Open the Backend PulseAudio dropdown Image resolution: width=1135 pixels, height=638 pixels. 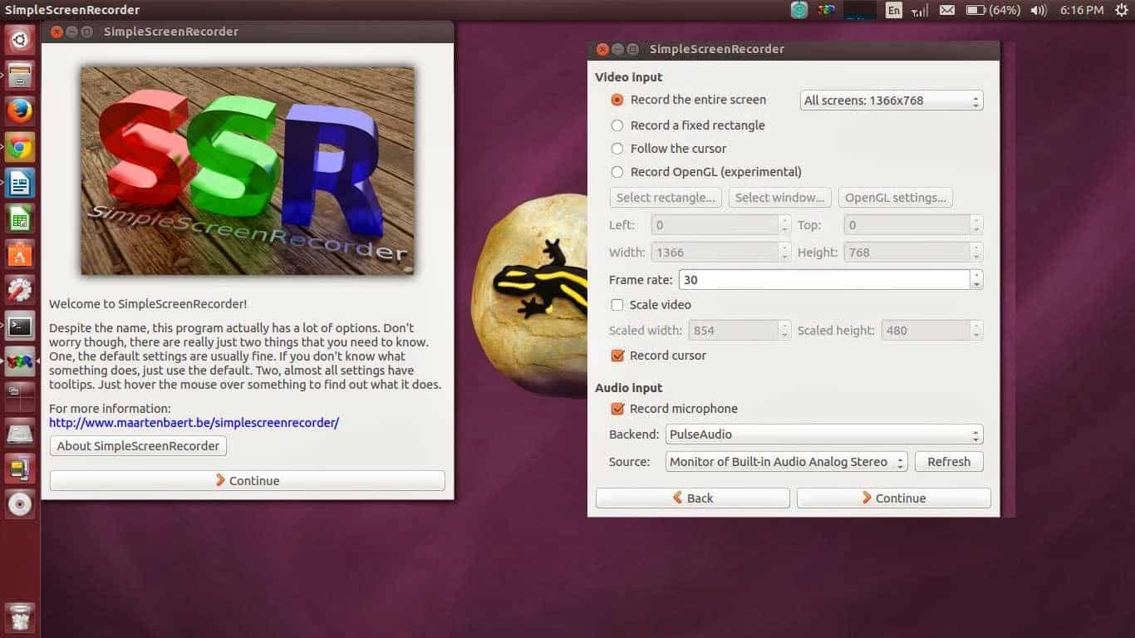(x=824, y=434)
